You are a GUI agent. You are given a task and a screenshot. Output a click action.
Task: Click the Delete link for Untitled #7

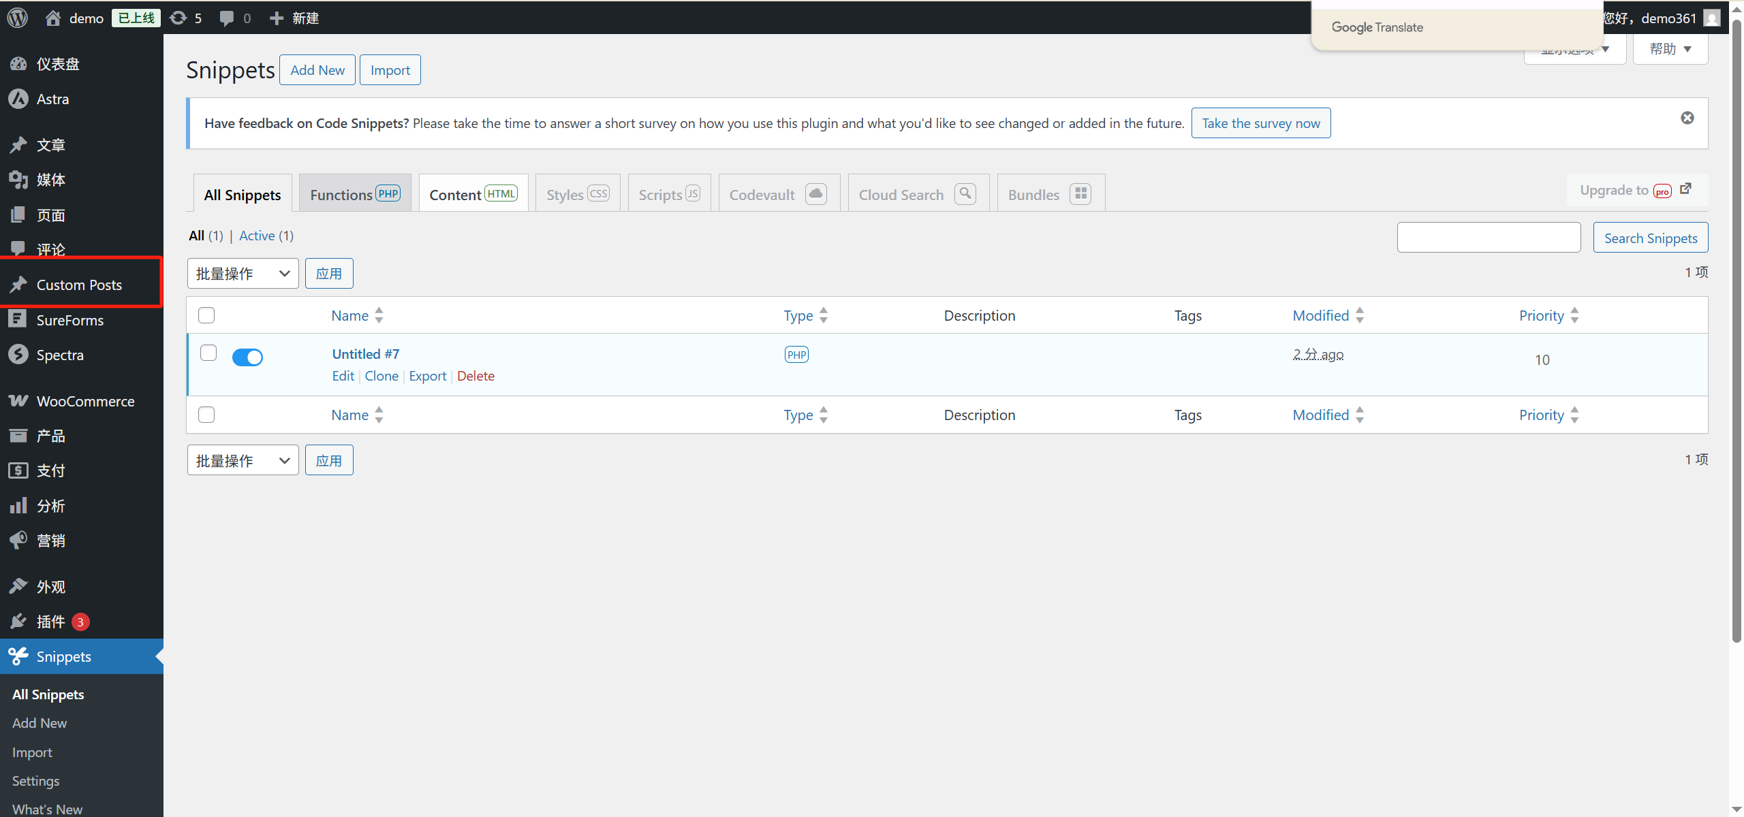click(x=476, y=376)
